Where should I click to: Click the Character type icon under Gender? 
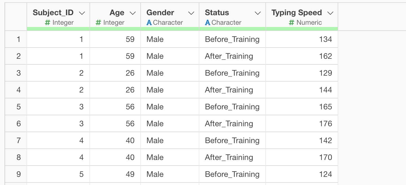tap(149, 23)
